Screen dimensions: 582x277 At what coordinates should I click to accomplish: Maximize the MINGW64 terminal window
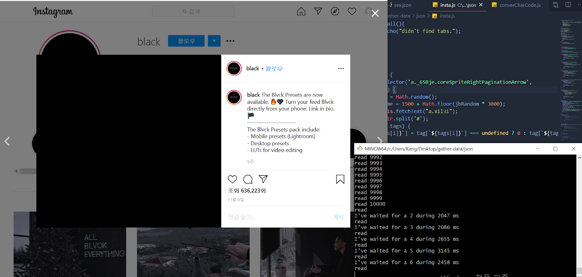tap(555, 148)
